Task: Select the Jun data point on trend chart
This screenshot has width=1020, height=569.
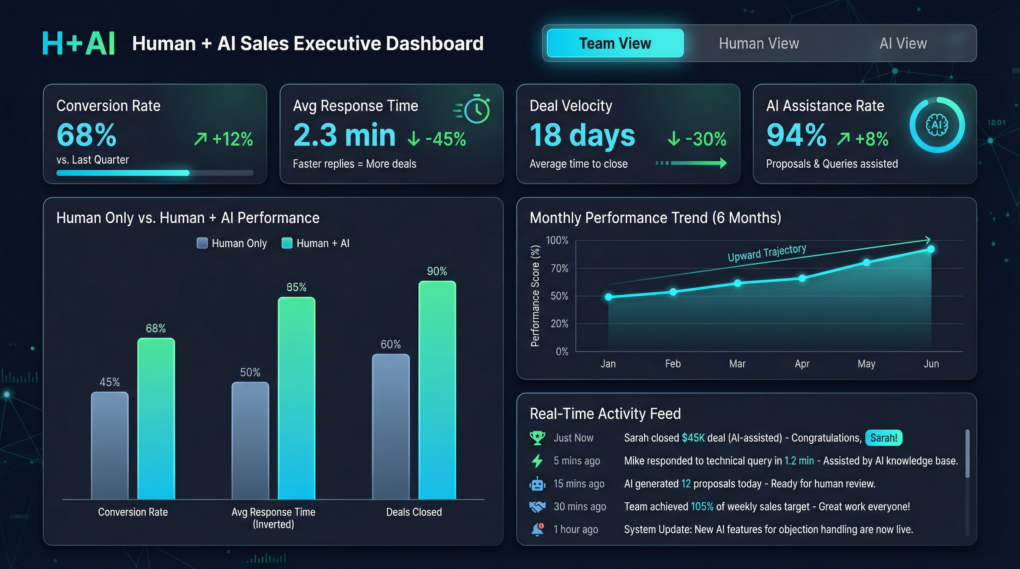Action: [931, 249]
